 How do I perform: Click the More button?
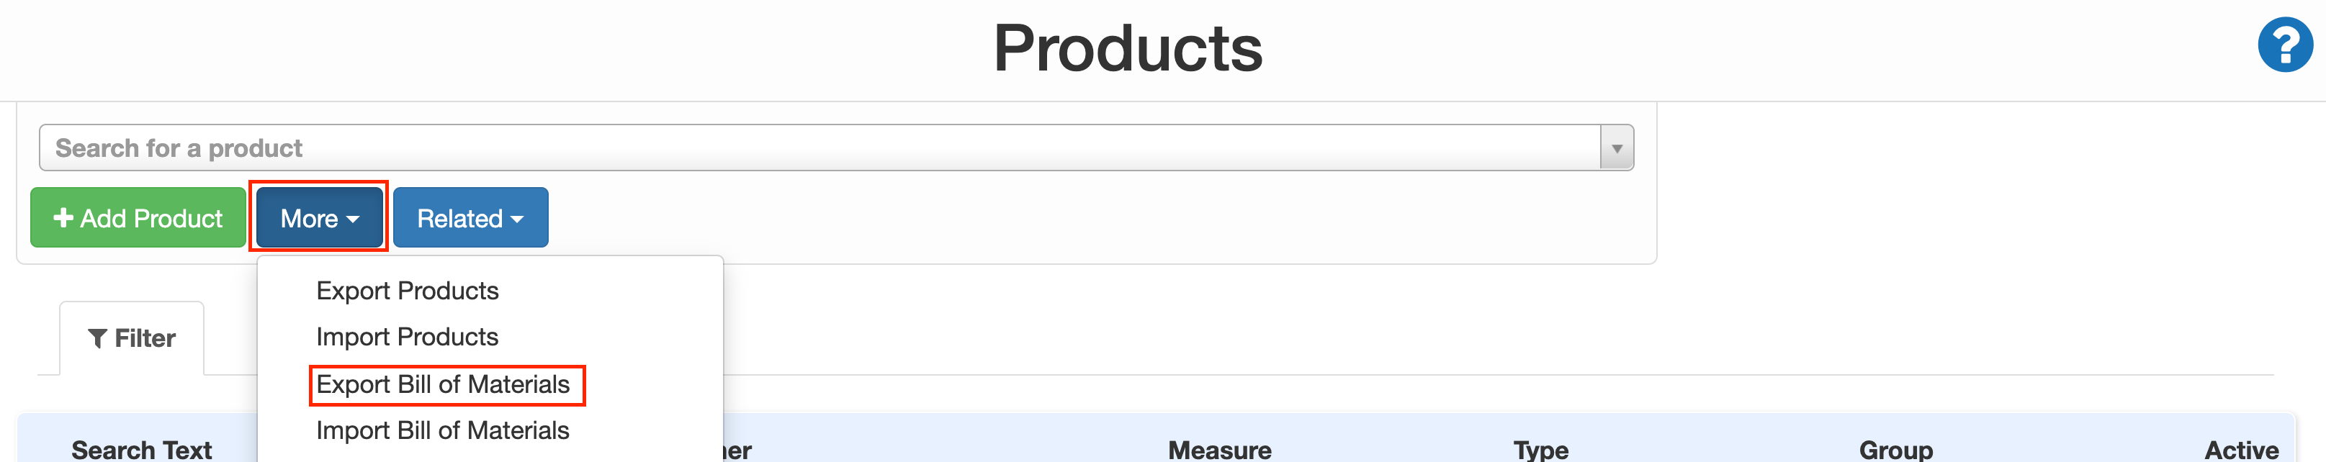pos(318,217)
